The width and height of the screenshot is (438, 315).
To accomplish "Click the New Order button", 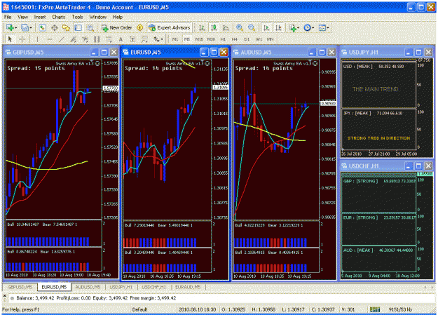I will pyautogui.click(x=117, y=27).
